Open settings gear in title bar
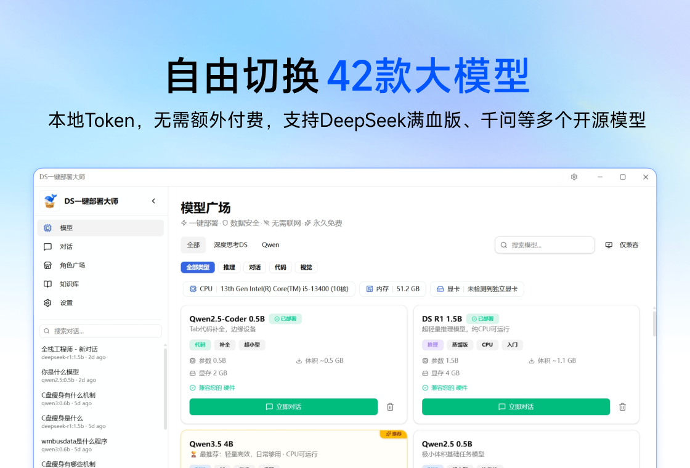690x468 pixels. pyautogui.click(x=574, y=177)
